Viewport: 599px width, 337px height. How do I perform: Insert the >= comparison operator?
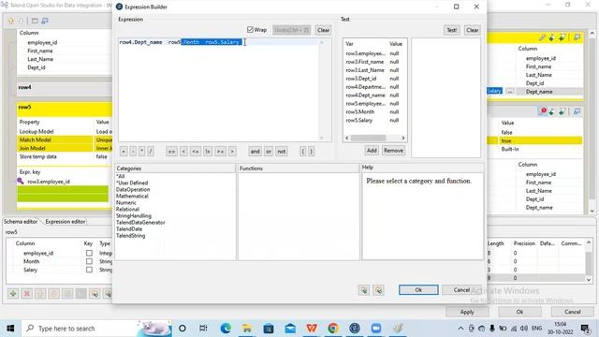[221, 152]
